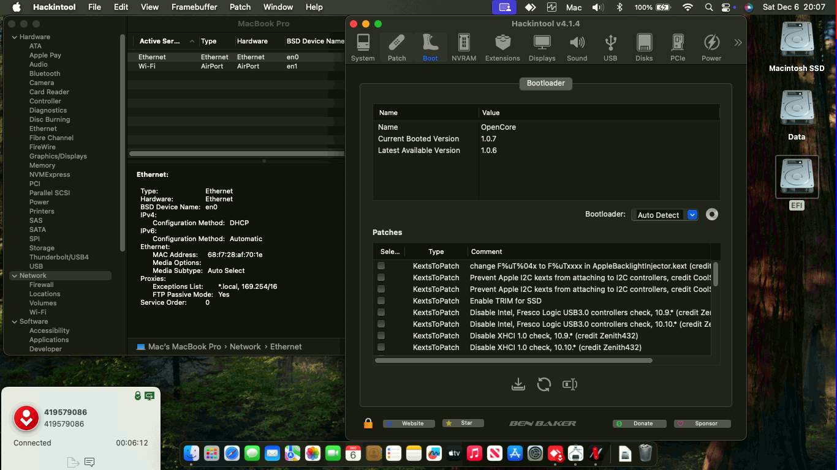The image size is (837, 470).
Task: Check the Enable TRIM for SSD patch
Action: (381, 301)
